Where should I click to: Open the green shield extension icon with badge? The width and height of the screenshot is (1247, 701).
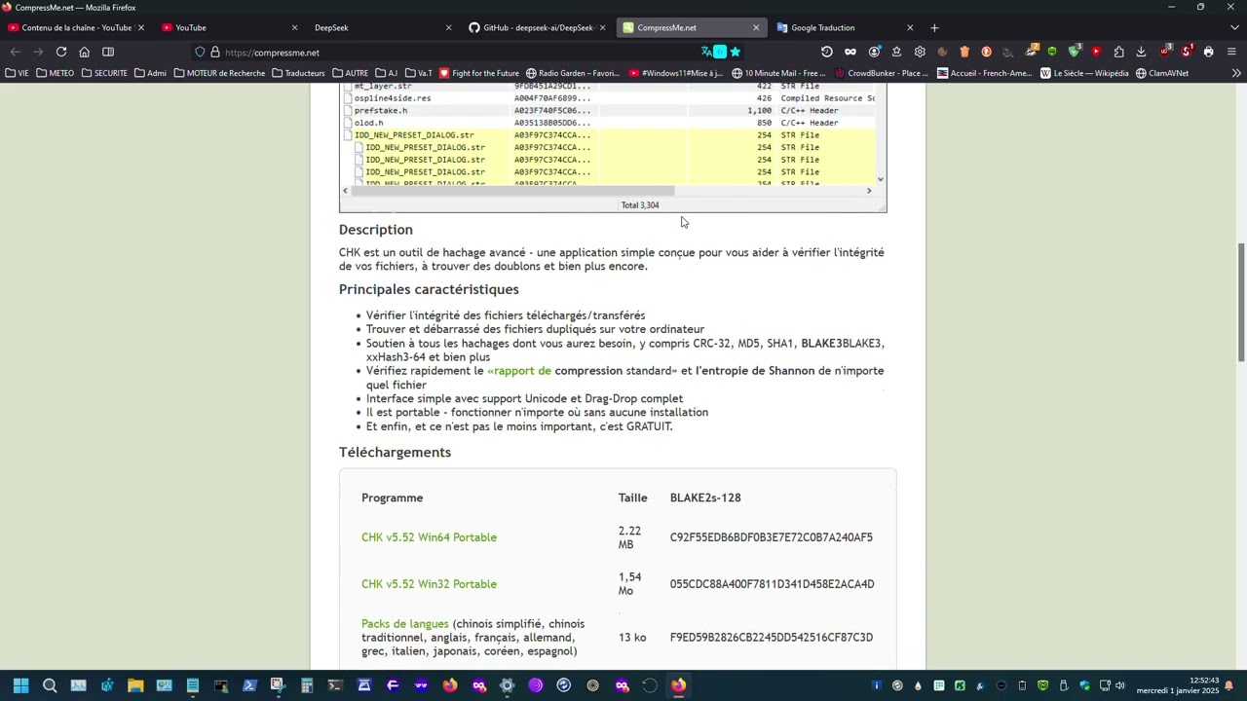coord(1075,51)
